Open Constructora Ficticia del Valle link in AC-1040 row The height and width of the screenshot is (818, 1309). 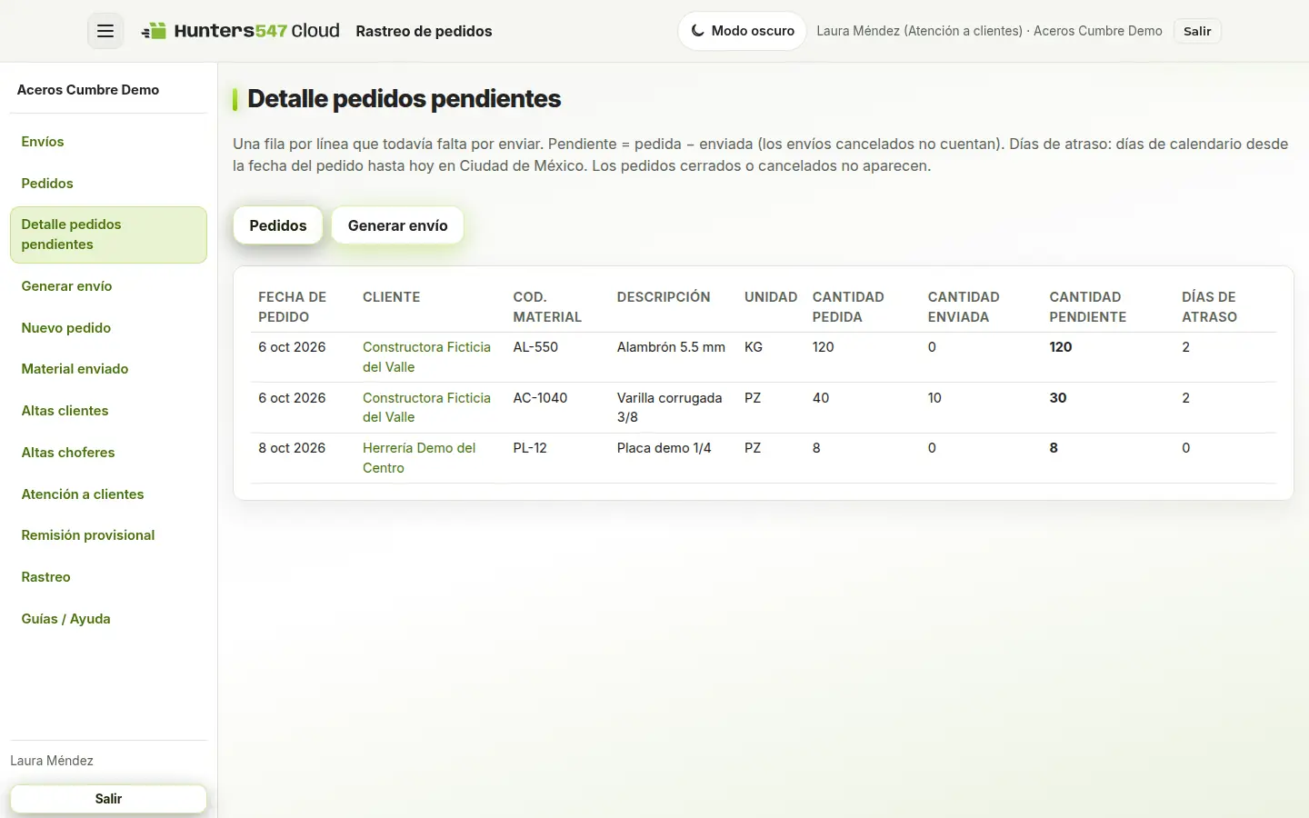pyautogui.click(x=426, y=407)
